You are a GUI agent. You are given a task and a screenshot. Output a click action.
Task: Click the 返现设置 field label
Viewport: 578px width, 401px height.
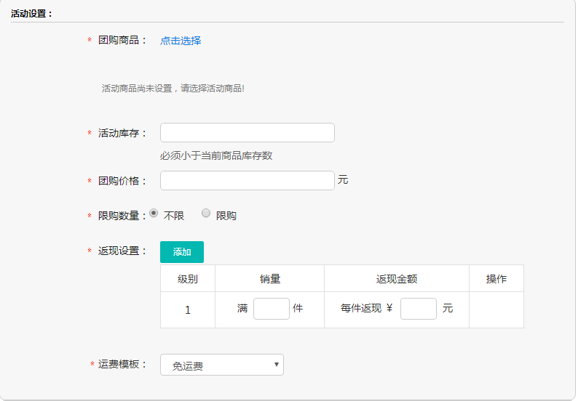point(122,251)
